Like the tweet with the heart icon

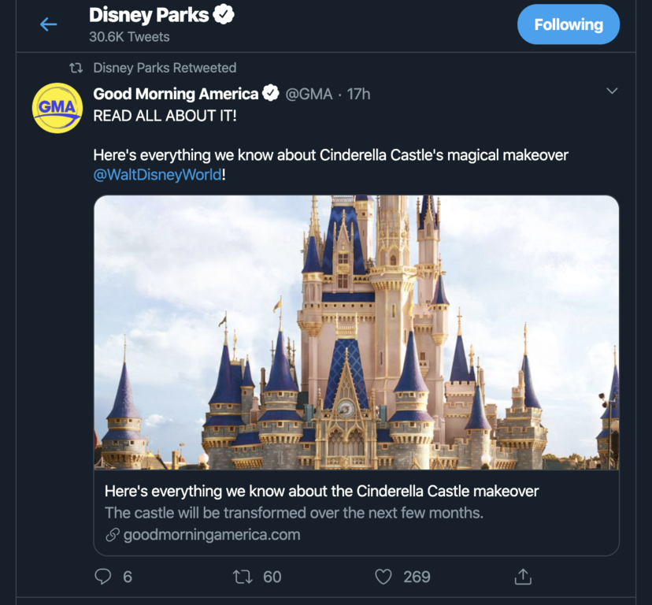[383, 577]
